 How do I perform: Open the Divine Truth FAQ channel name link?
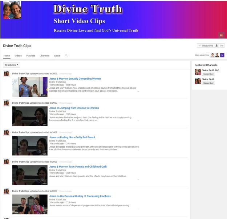[x=210, y=70]
